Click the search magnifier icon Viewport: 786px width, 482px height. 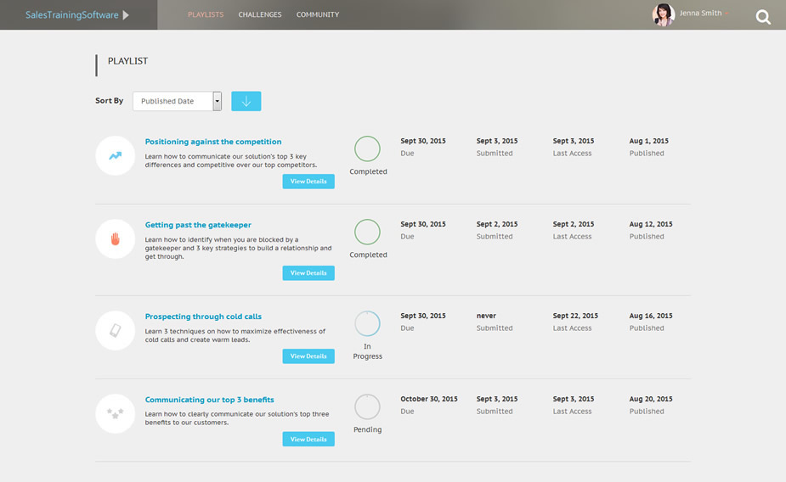tap(763, 17)
